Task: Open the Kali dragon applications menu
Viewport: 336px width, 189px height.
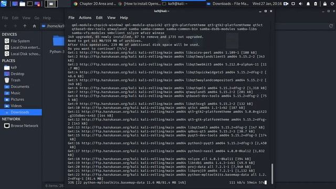Action: 4,4
